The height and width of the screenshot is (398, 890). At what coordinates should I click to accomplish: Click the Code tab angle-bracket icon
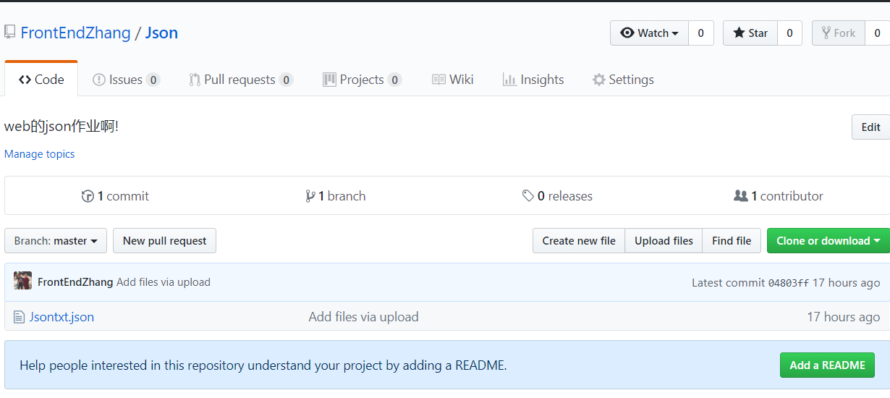click(25, 80)
